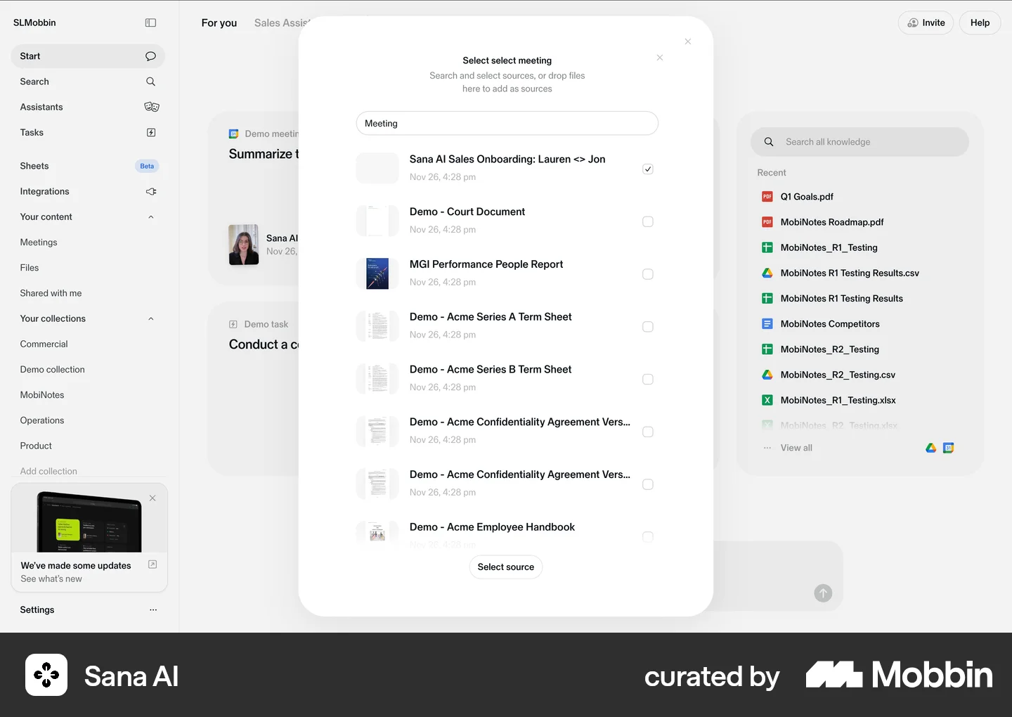
Task: Click the Search all knowledge field
Action: [859, 142]
